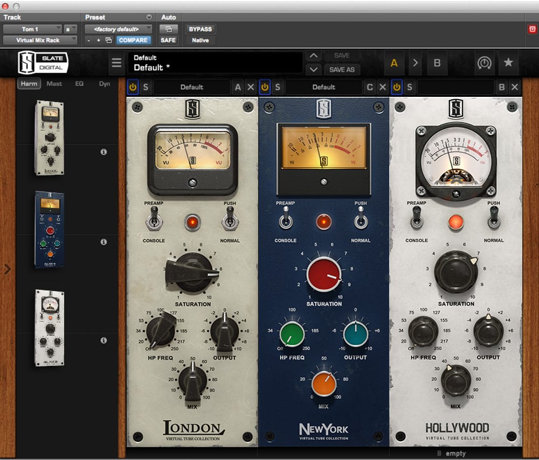Viewport: 539px width, 460px height.
Task: Switch to the Mast module tab
Action: [x=54, y=83]
